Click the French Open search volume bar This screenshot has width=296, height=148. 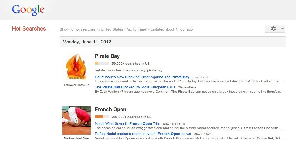[x=102, y=117]
